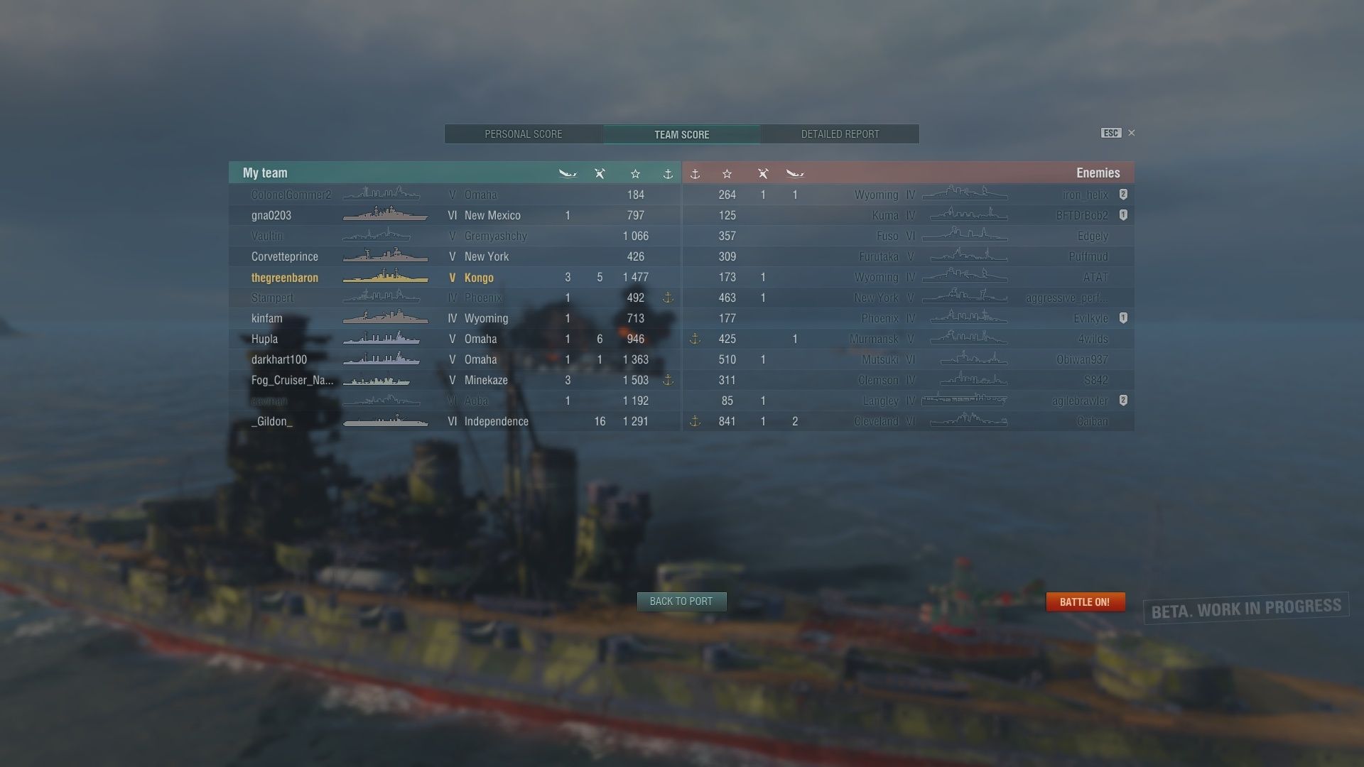Close the results screen with the X
Screen dimensions: 1364x767
pos(1132,133)
